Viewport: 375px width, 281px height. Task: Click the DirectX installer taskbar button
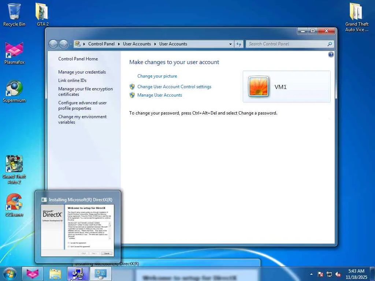pyautogui.click(x=78, y=274)
